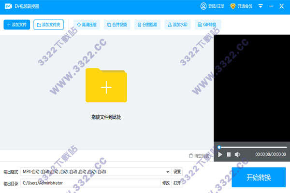Click the 修改 modify directory button
290x193 pixels.
(x=166, y=183)
